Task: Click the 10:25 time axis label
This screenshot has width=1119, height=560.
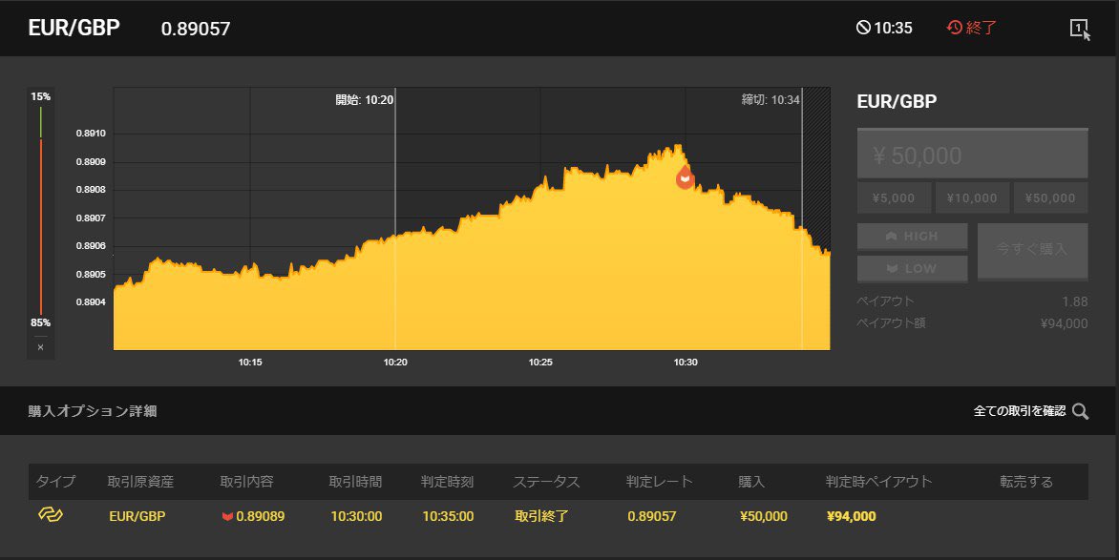Action: tap(540, 363)
